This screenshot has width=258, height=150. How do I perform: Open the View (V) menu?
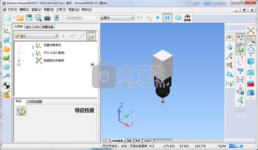coord(36,10)
